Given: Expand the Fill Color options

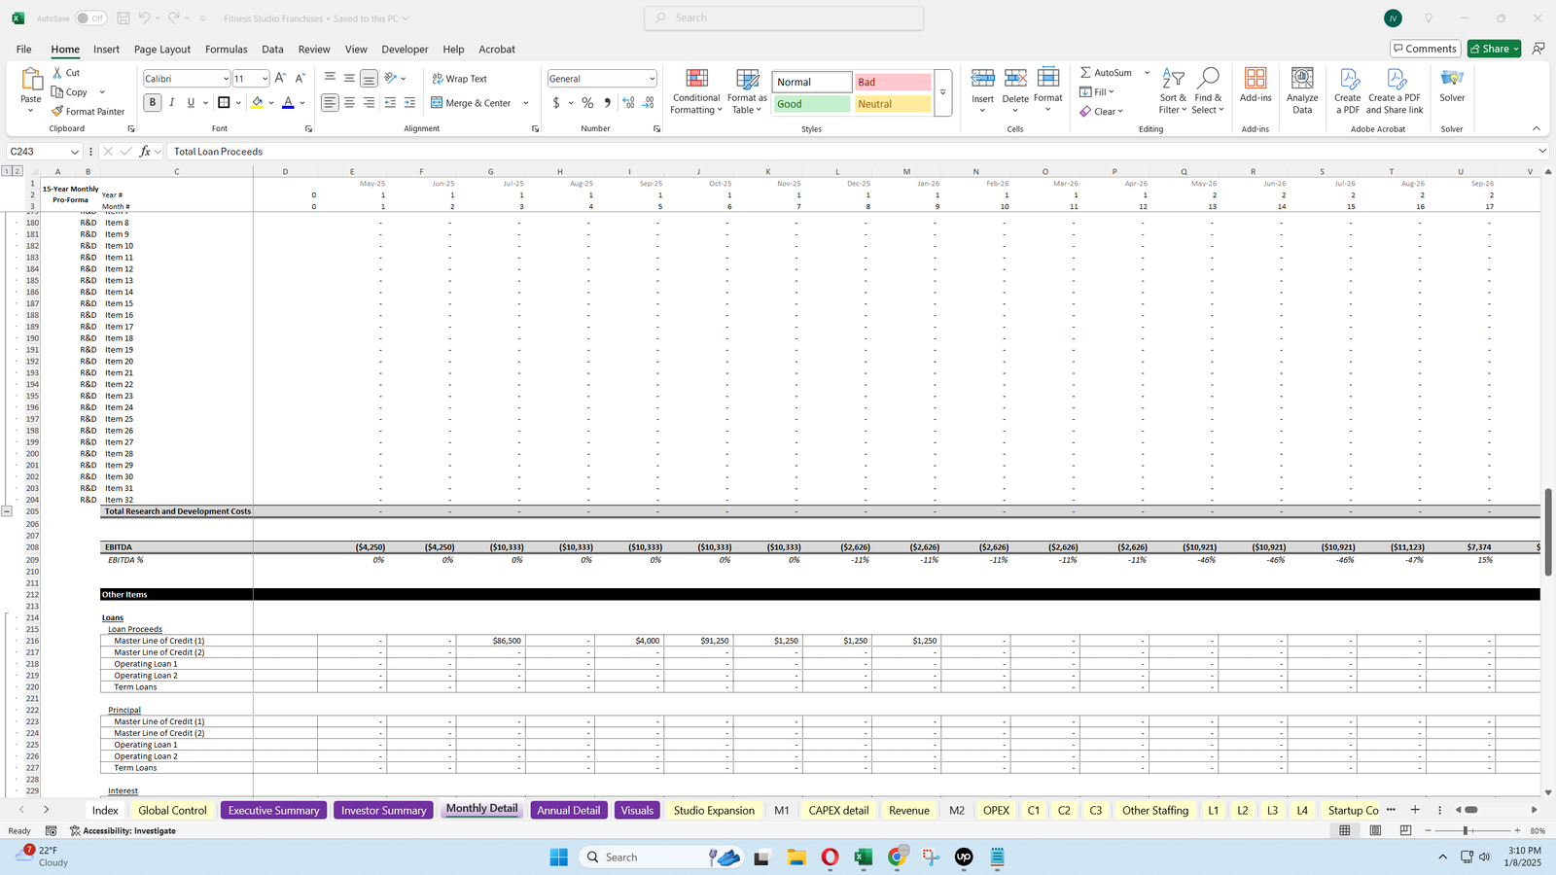Looking at the screenshot, I should 270,102.
